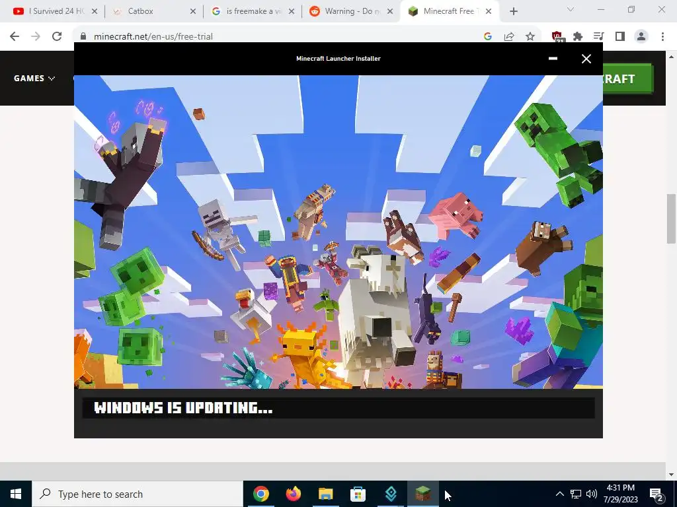Image resolution: width=677 pixels, height=507 pixels.
Task: Restore down the Chrome window
Action: 631,9
